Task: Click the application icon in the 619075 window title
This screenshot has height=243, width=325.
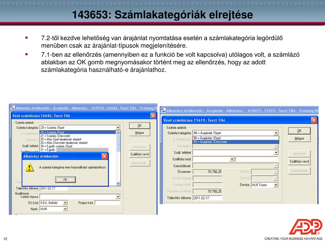Action: point(163,110)
